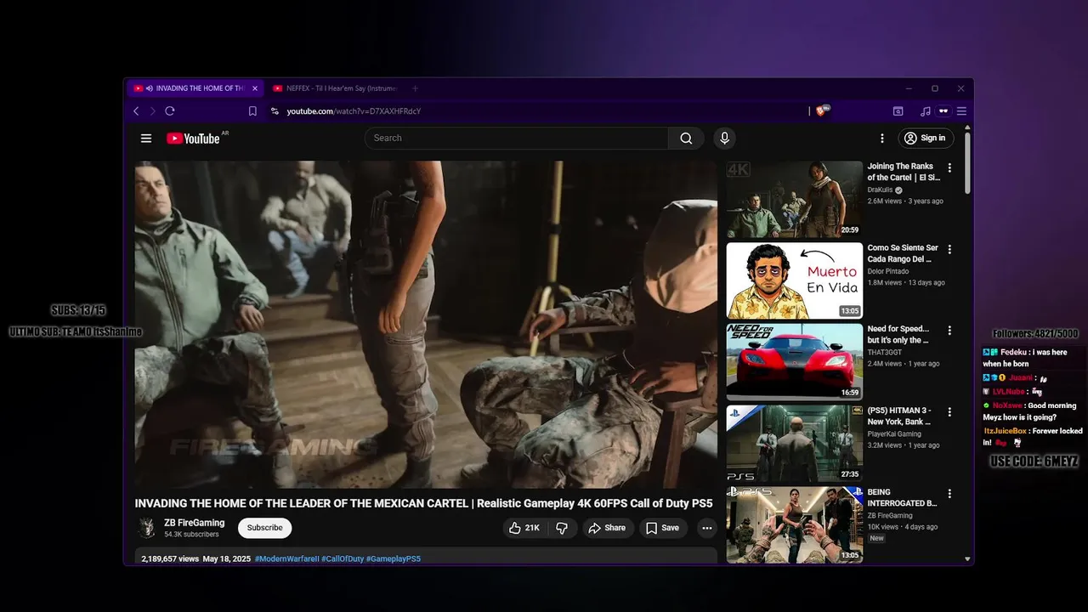Open Joining The Ranks of the Cartel title
1088x612 pixels.
click(904, 172)
